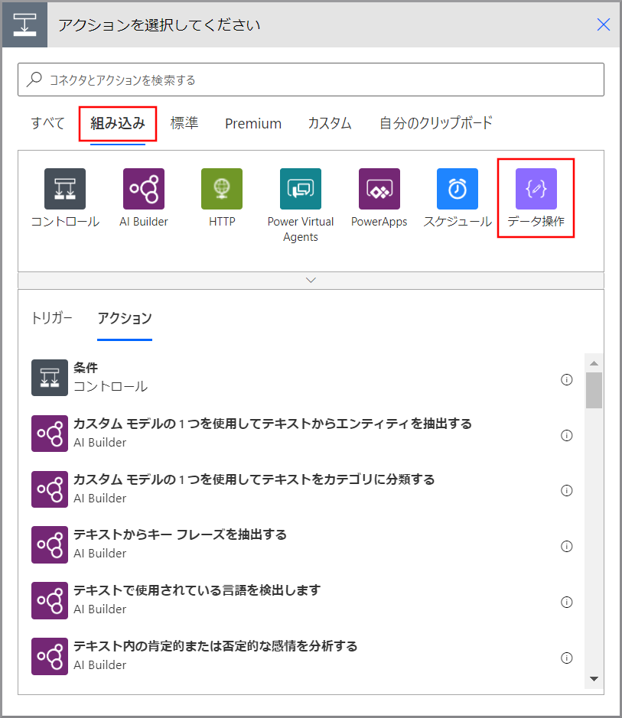The height and width of the screenshot is (718, 622).
Task: Click the search magnifier icon
Action: coord(34,80)
